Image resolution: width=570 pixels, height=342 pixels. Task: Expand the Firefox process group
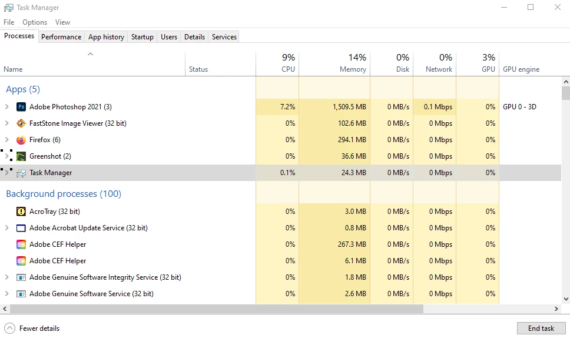pyautogui.click(x=6, y=140)
